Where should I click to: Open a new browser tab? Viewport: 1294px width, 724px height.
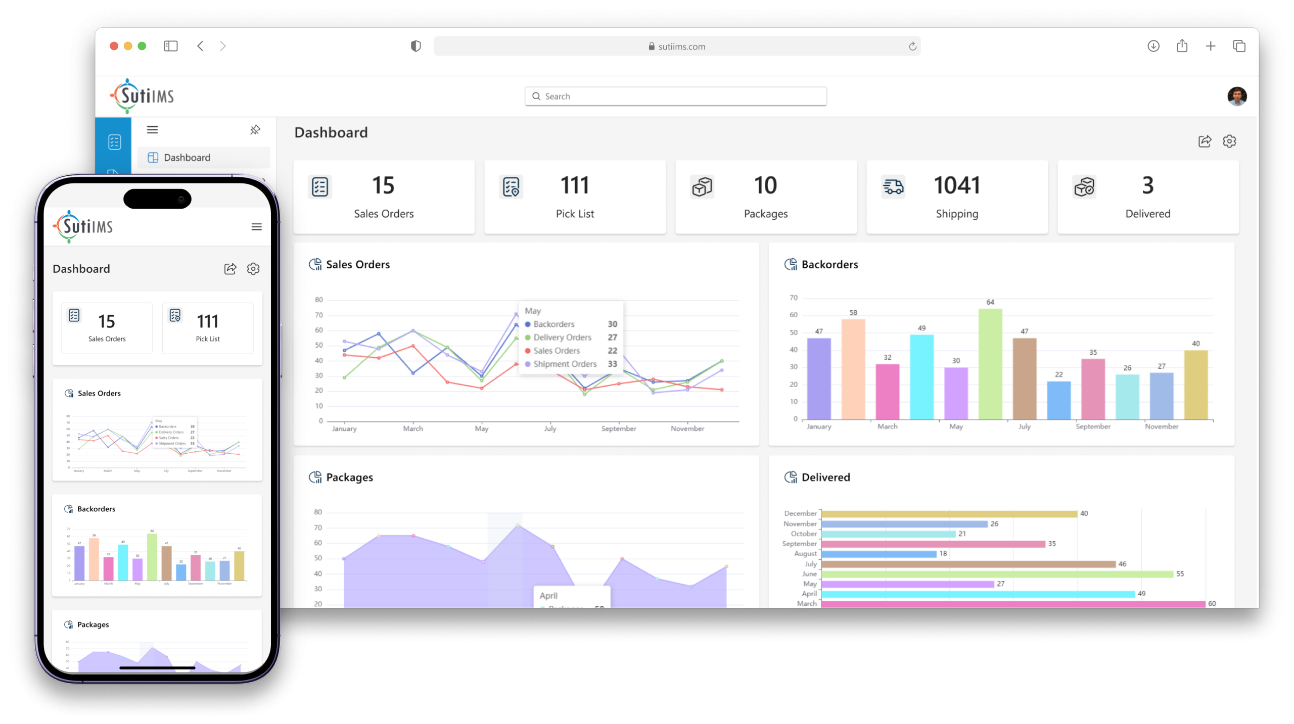coord(1211,46)
